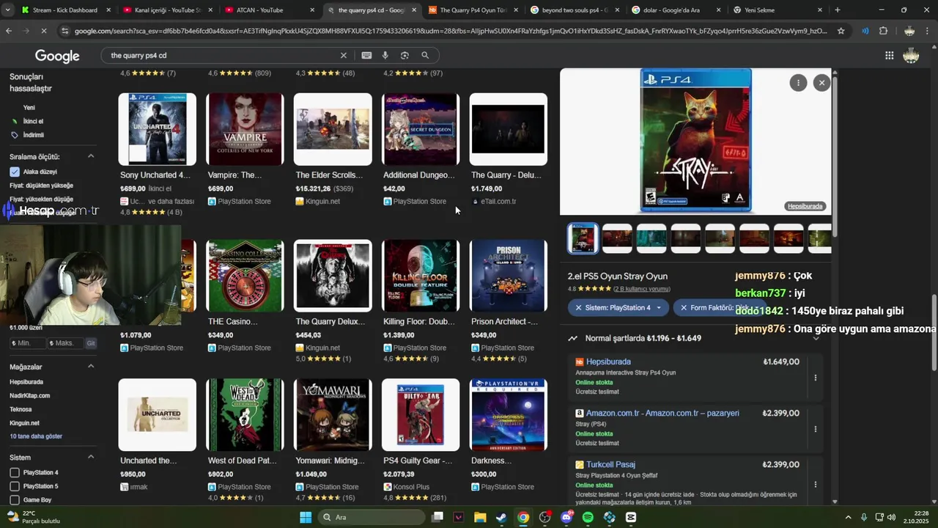Apply price range with Git button
938x528 pixels.
[91, 343]
